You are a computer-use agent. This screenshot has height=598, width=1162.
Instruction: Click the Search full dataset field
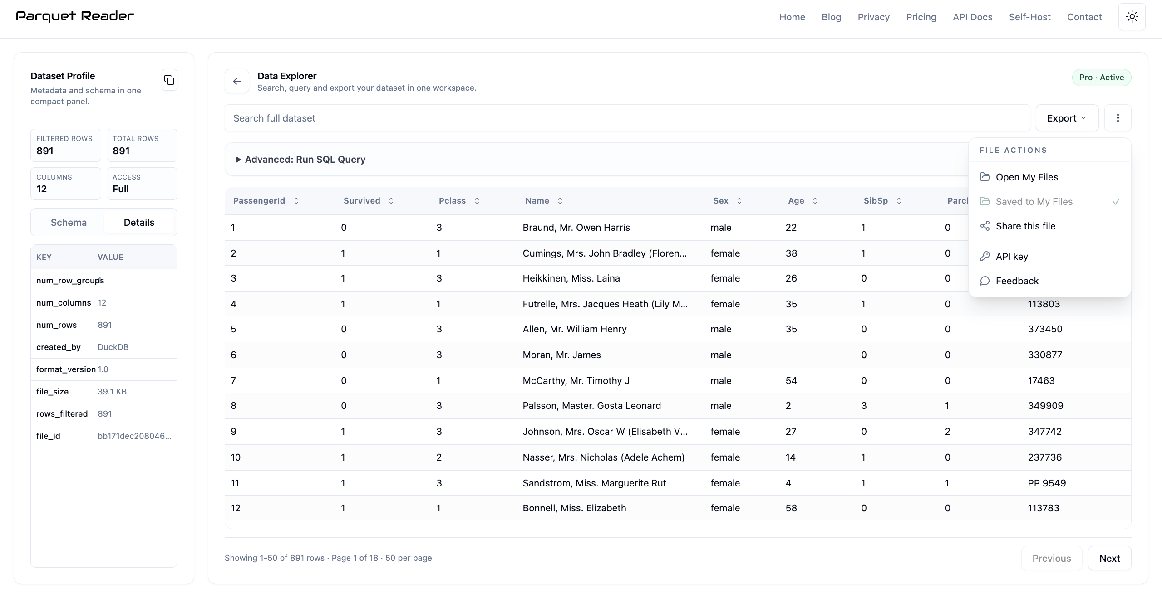[x=627, y=118]
